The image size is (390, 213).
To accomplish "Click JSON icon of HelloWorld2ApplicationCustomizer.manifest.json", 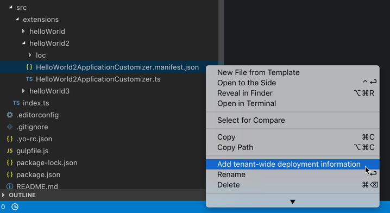I will pos(29,67).
